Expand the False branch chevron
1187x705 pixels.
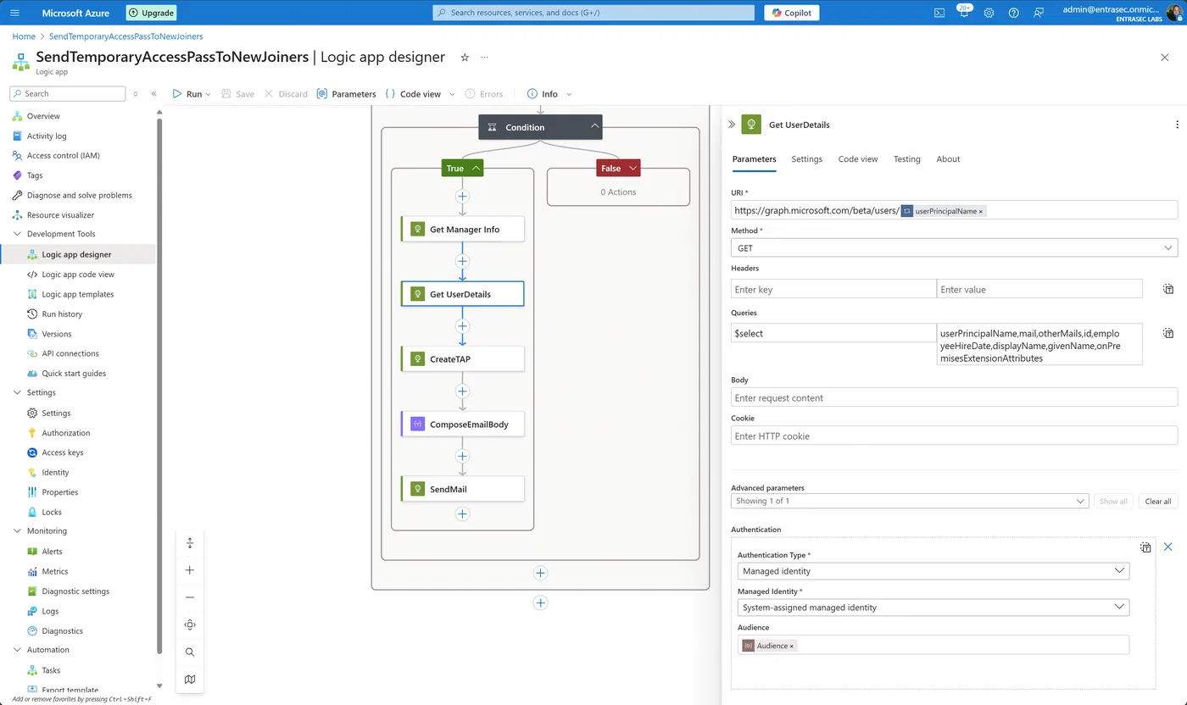(633, 169)
